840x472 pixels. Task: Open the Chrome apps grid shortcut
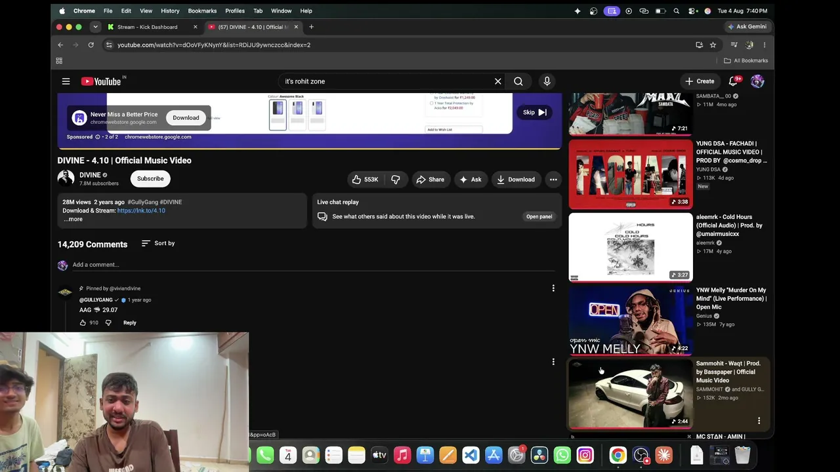point(59,61)
